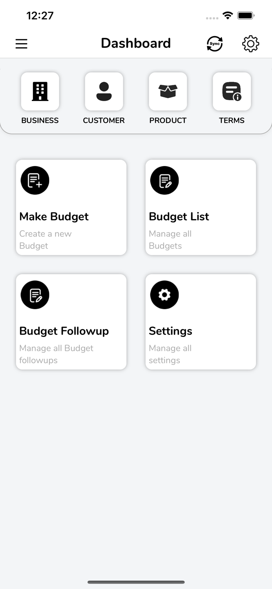Trigger the Sync icon in the header
The image size is (272, 589).
point(214,43)
